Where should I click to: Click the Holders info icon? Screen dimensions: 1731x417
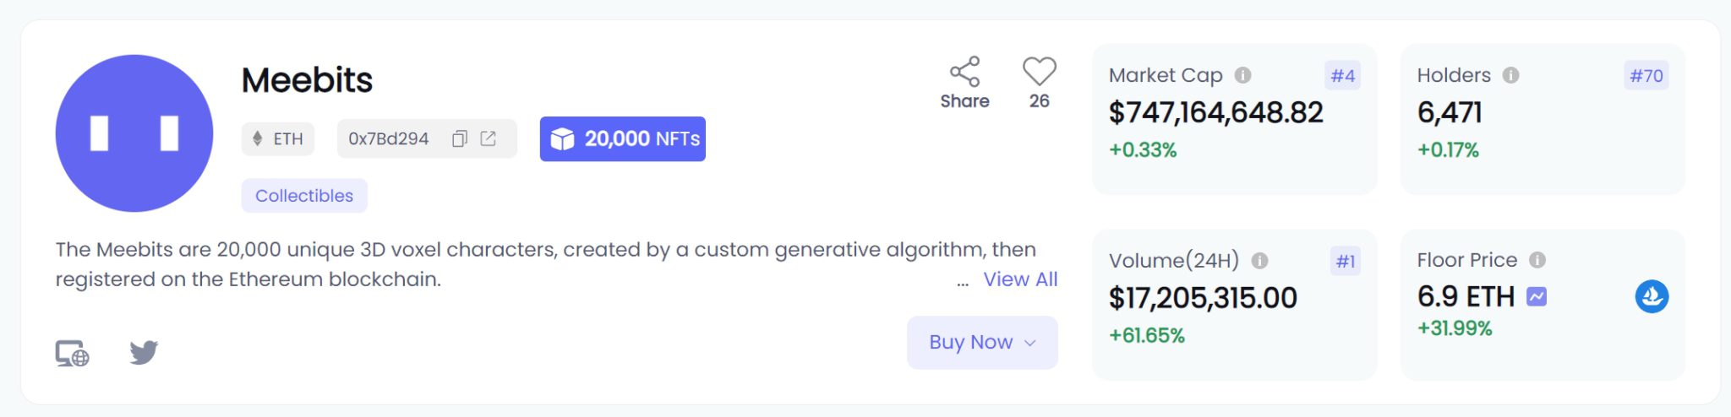point(1510,75)
